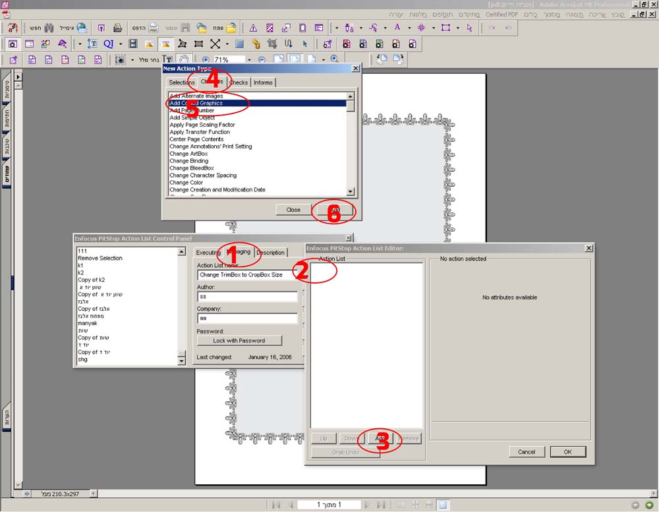Click the magnifier zoom tool icon
Screen dimensions: 659x512
point(335,59)
